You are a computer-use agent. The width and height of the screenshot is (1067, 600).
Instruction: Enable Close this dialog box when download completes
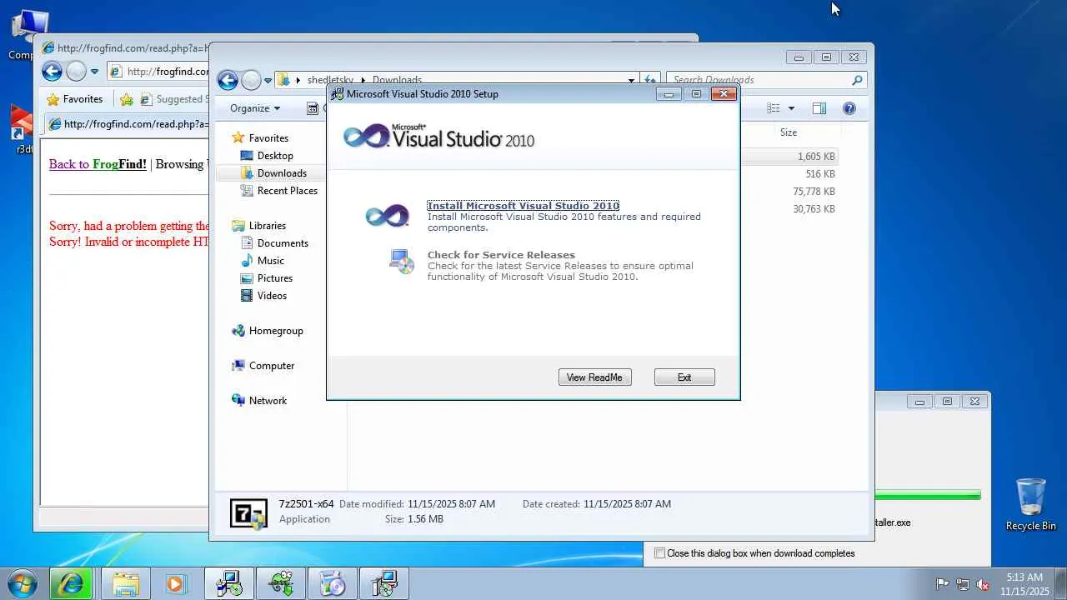tap(660, 553)
